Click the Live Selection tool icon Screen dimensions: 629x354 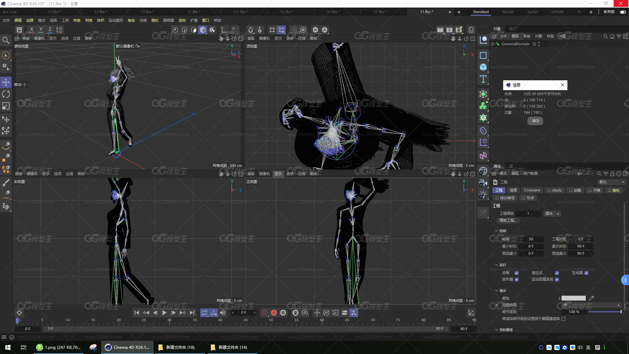6,55
